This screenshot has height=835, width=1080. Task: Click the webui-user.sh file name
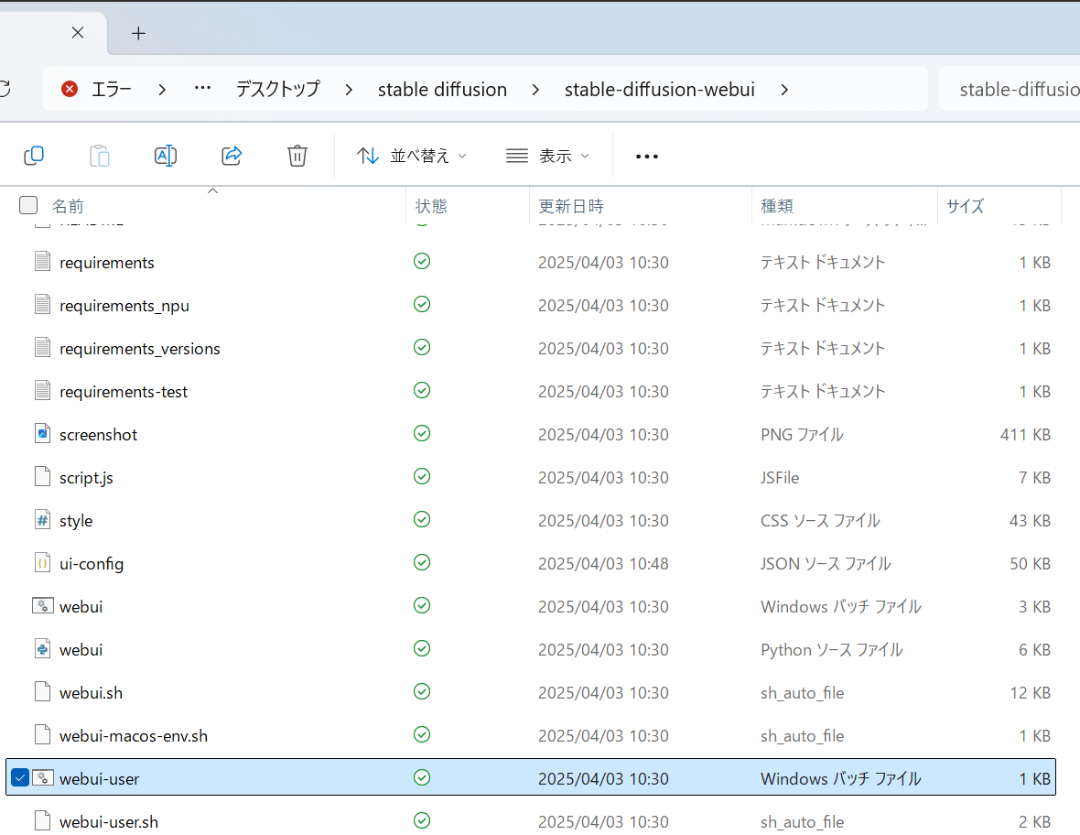109,822
